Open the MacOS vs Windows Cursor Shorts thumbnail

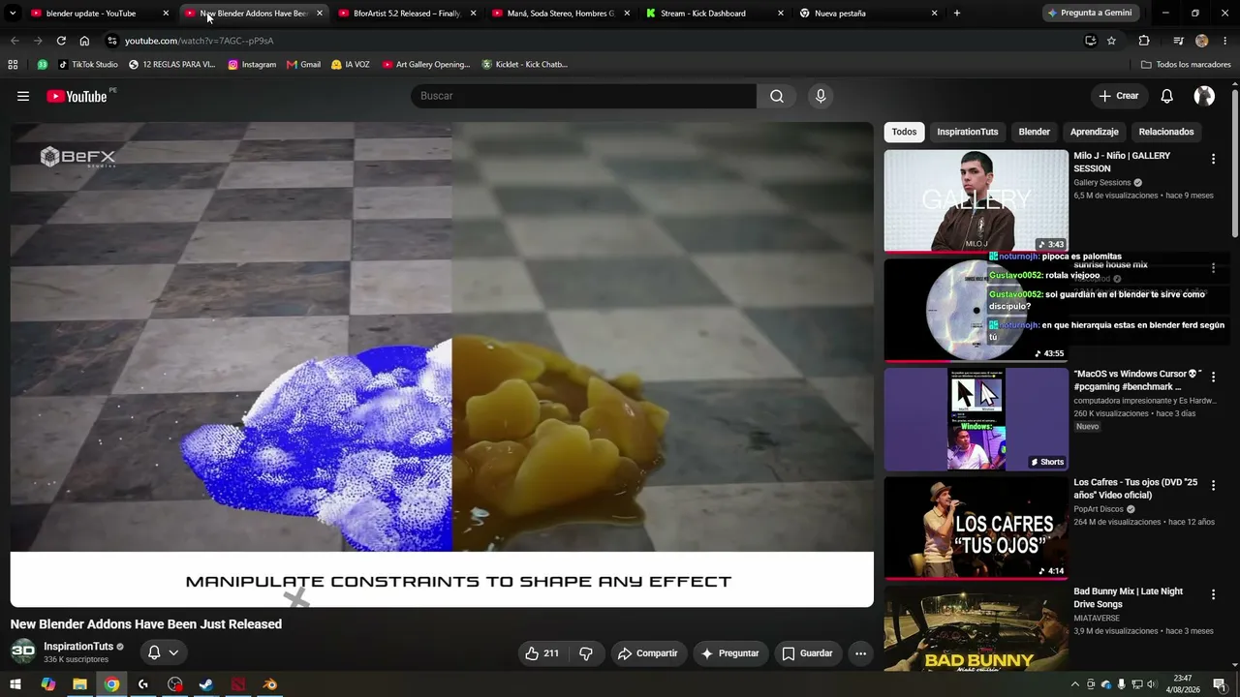click(x=976, y=419)
